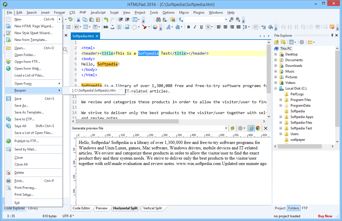
Task: Apply italic formatting with I icon
Action: [x=195, y=27]
